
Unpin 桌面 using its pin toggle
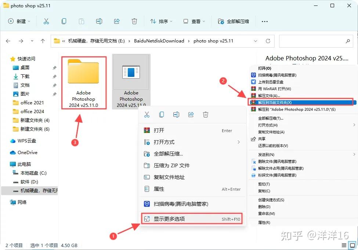pyautogui.click(x=54, y=68)
